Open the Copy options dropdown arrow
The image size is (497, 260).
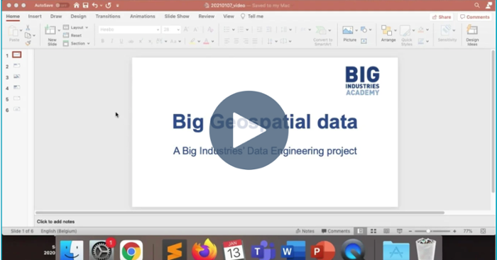[34, 35]
